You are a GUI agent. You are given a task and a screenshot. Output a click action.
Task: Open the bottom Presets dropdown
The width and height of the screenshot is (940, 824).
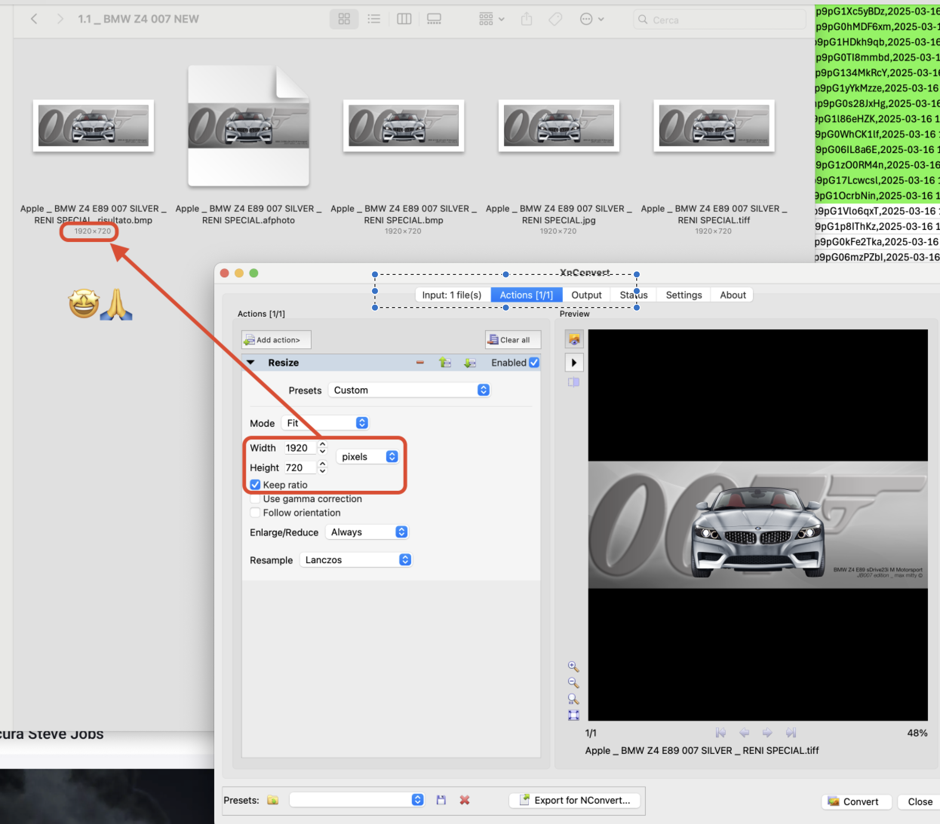(x=357, y=799)
